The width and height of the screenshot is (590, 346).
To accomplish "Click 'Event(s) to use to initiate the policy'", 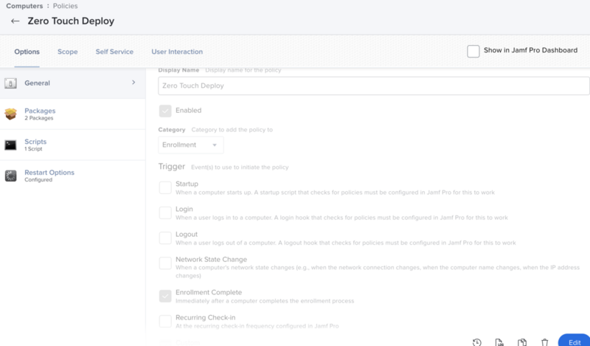I will 240,167.
